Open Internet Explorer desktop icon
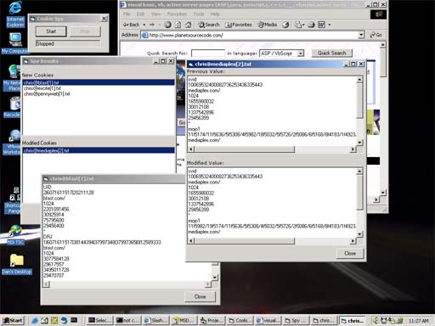The image size is (435, 326). click(x=15, y=14)
